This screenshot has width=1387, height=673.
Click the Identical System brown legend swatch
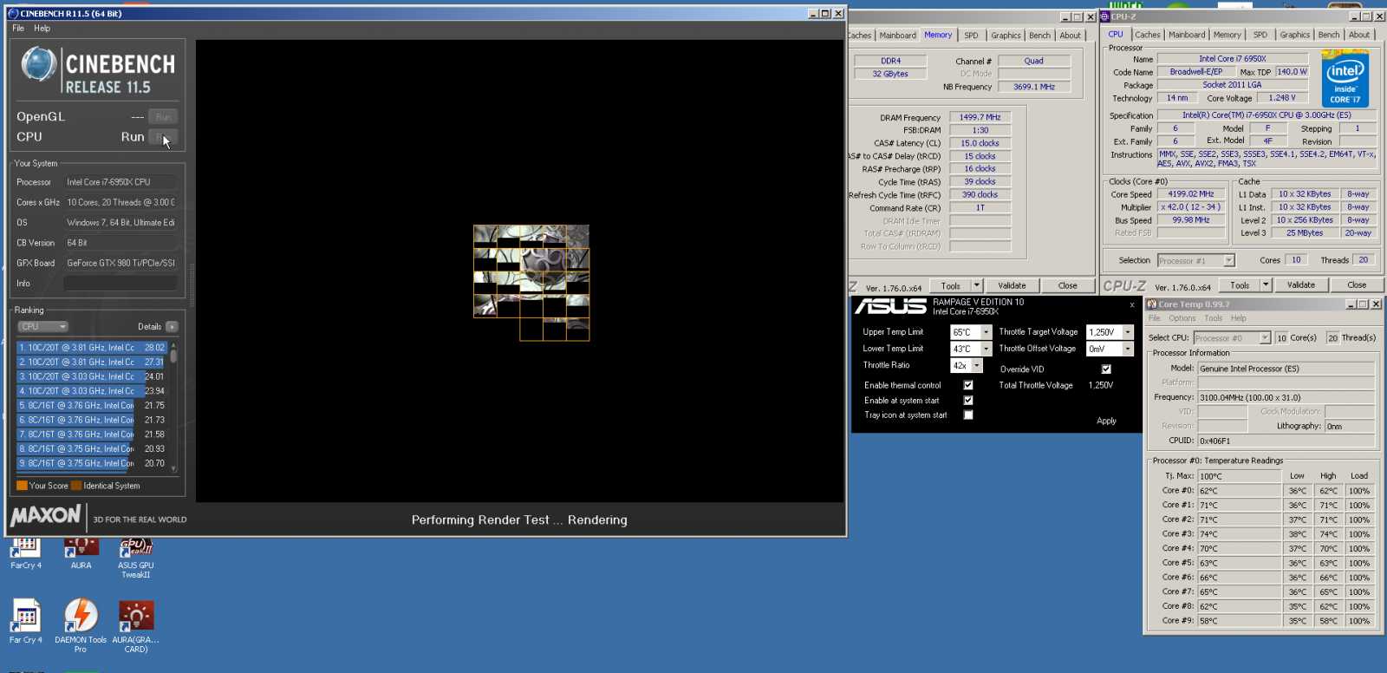(x=76, y=486)
